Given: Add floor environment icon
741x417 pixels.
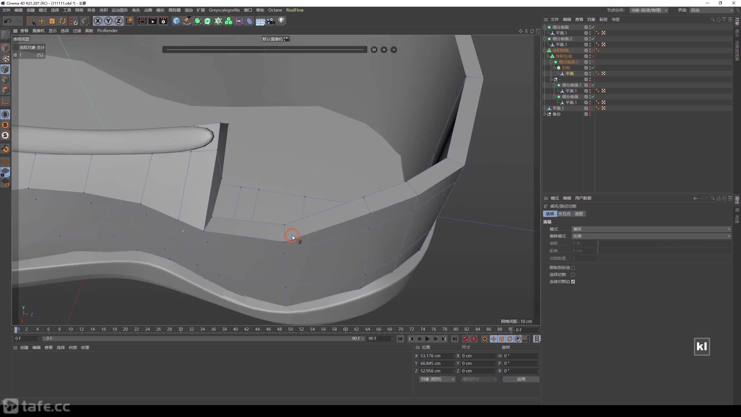Looking at the screenshot, I should click(260, 21).
